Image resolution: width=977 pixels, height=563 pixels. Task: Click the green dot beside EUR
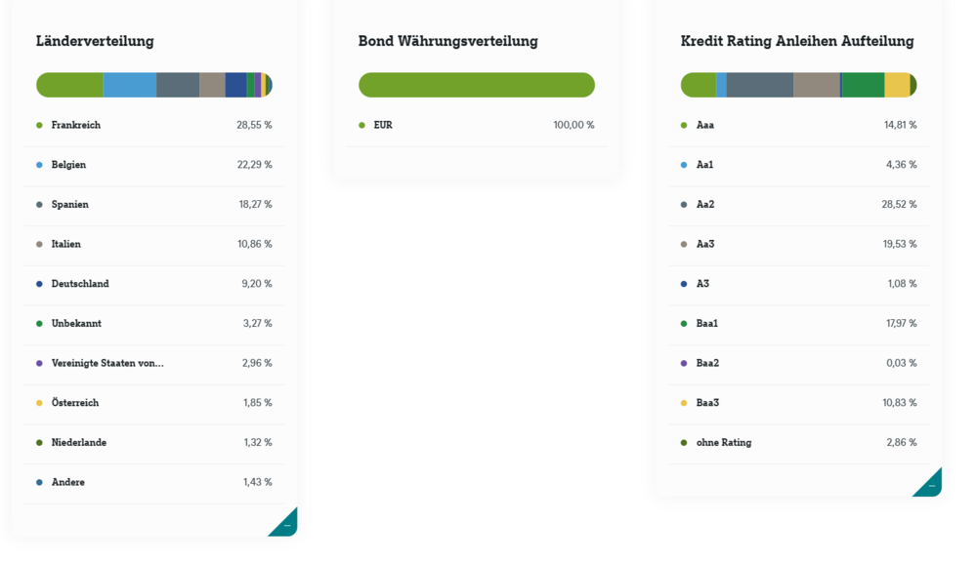tap(361, 125)
